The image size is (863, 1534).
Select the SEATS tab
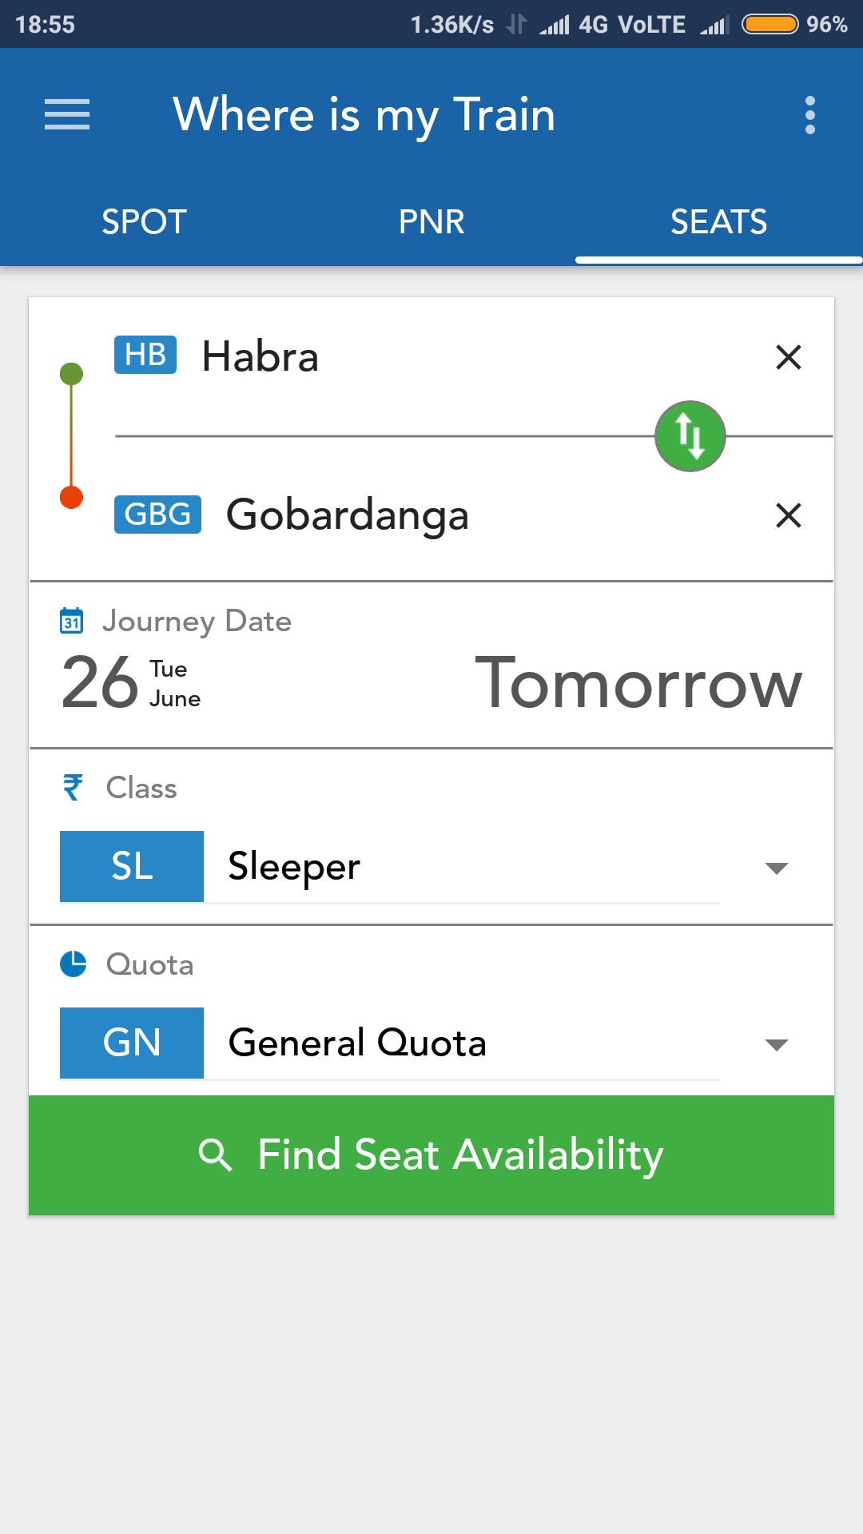[x=718, y=221]
